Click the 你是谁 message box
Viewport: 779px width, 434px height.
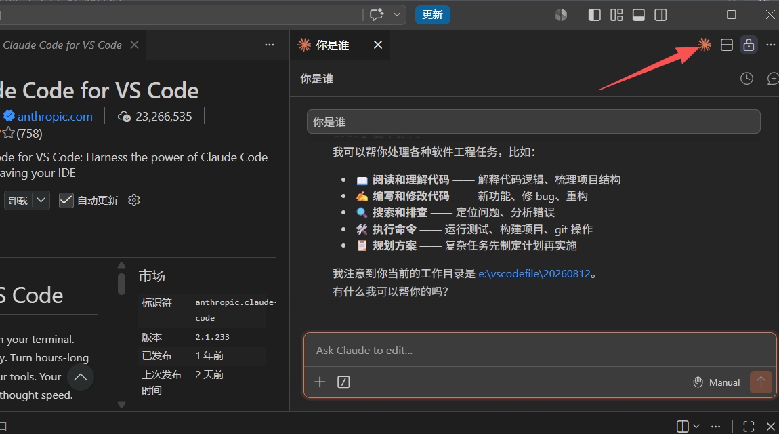[534, 122]
